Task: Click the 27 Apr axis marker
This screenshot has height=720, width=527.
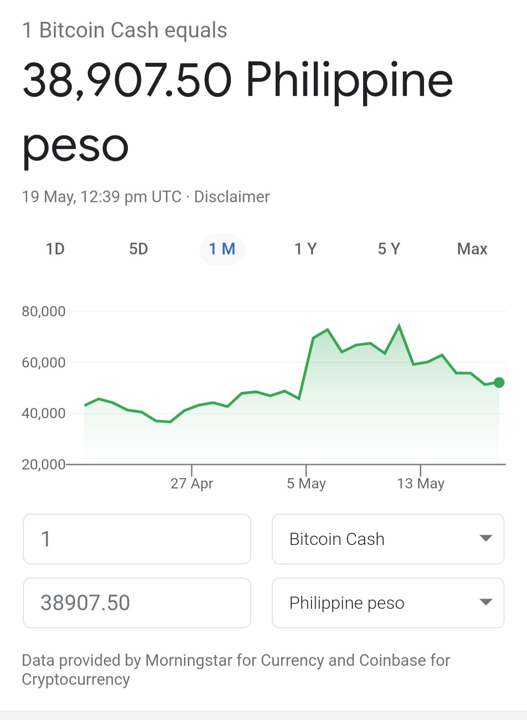Action: pos(192,483)
